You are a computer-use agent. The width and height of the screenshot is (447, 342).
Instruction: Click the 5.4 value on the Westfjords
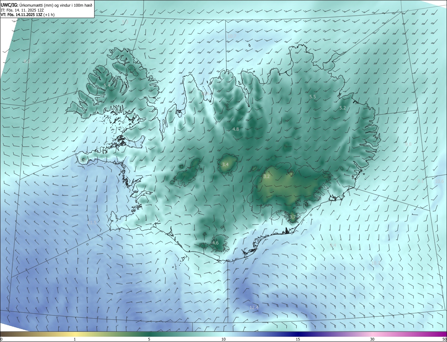(x=107, y=85)
